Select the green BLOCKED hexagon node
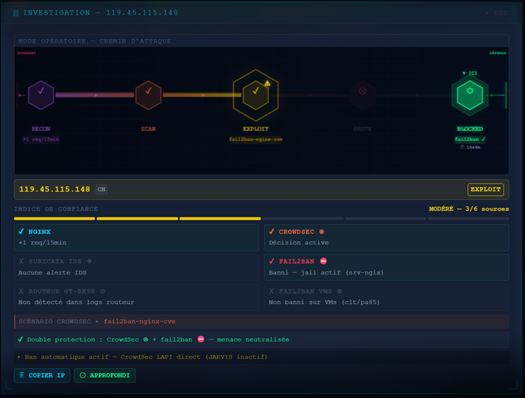Viewport: 525px width, 398px height. coord(470,95)
